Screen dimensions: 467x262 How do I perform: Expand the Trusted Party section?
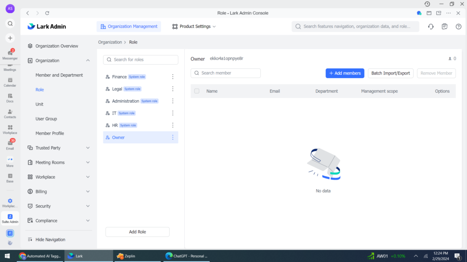point(88,148)
